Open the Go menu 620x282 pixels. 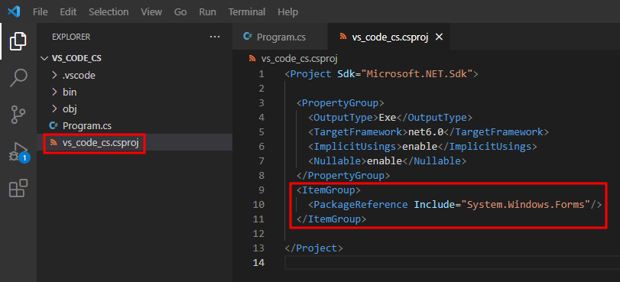pos(180,12)
